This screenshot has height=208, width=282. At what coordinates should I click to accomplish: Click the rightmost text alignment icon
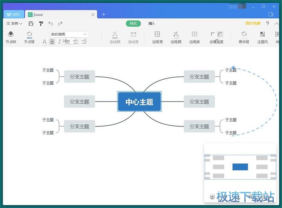tap(84, 42)
